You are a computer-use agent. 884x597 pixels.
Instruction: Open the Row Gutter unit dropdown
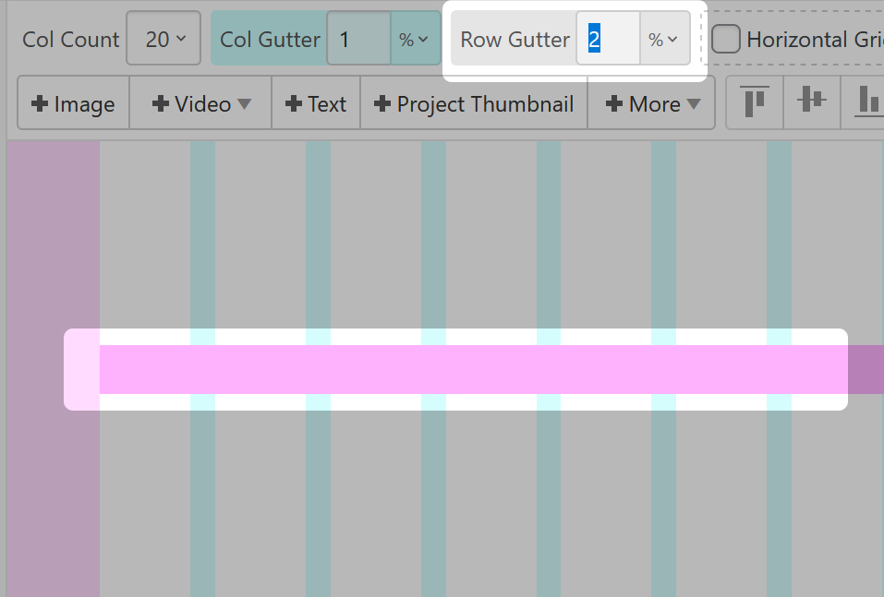(x=663, y=40)
